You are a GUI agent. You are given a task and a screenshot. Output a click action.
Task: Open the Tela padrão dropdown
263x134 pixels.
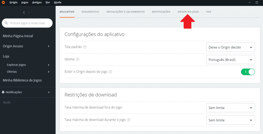click(x=231, y=47)
